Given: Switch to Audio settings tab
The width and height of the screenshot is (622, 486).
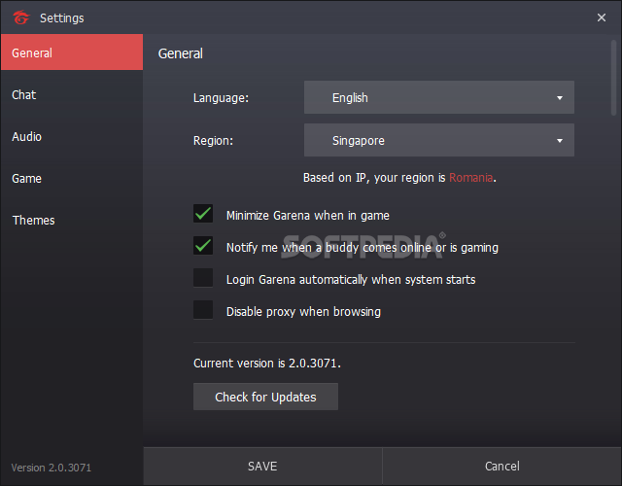Looking at the screenshot, I should (72, 136).
